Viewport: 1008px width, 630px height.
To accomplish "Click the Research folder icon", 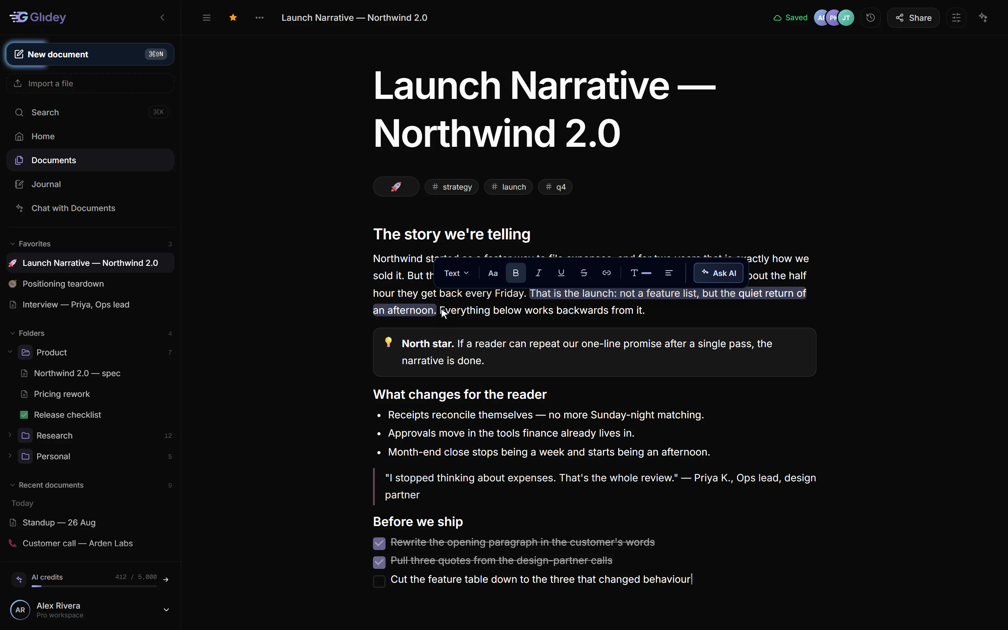I will [26, 435].
